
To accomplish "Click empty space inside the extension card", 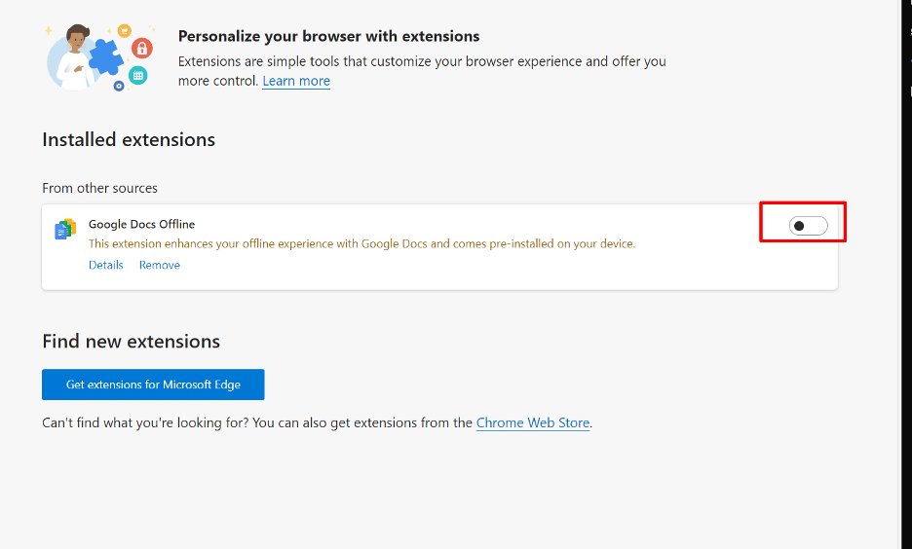I will click(x=466, y=271).
